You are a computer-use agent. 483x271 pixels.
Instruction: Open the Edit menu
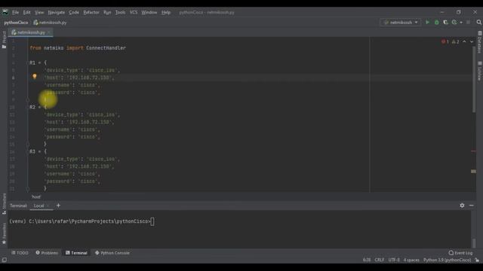27,12
